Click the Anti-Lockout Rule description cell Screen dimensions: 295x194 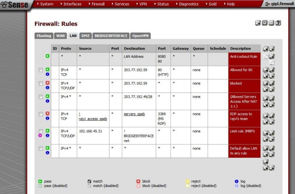coord(244,59)
